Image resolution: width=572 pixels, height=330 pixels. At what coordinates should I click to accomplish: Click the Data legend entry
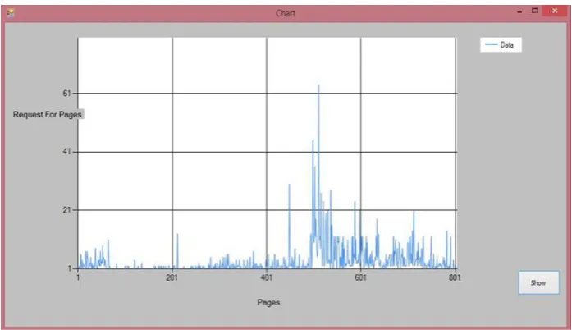(x=501, y=45)
